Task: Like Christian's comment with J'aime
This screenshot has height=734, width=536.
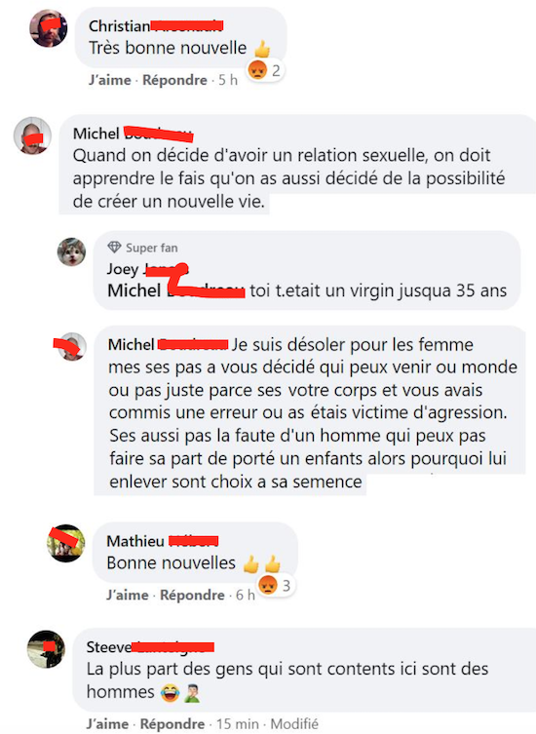Action: coord(110,80)
